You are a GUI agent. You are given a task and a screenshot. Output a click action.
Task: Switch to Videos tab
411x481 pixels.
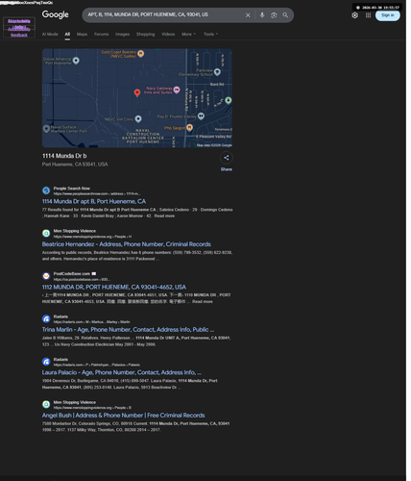(168, 34)
